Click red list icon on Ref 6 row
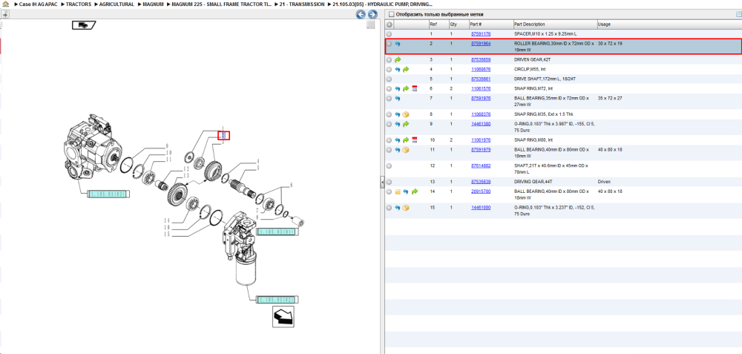This screenshot has width=742, height=354. (x=415, y=88)
